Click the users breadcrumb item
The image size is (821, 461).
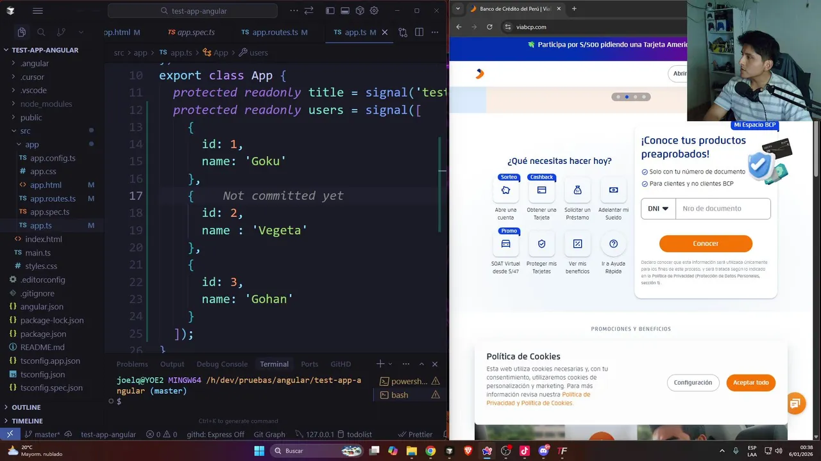[x=253, y=53]
